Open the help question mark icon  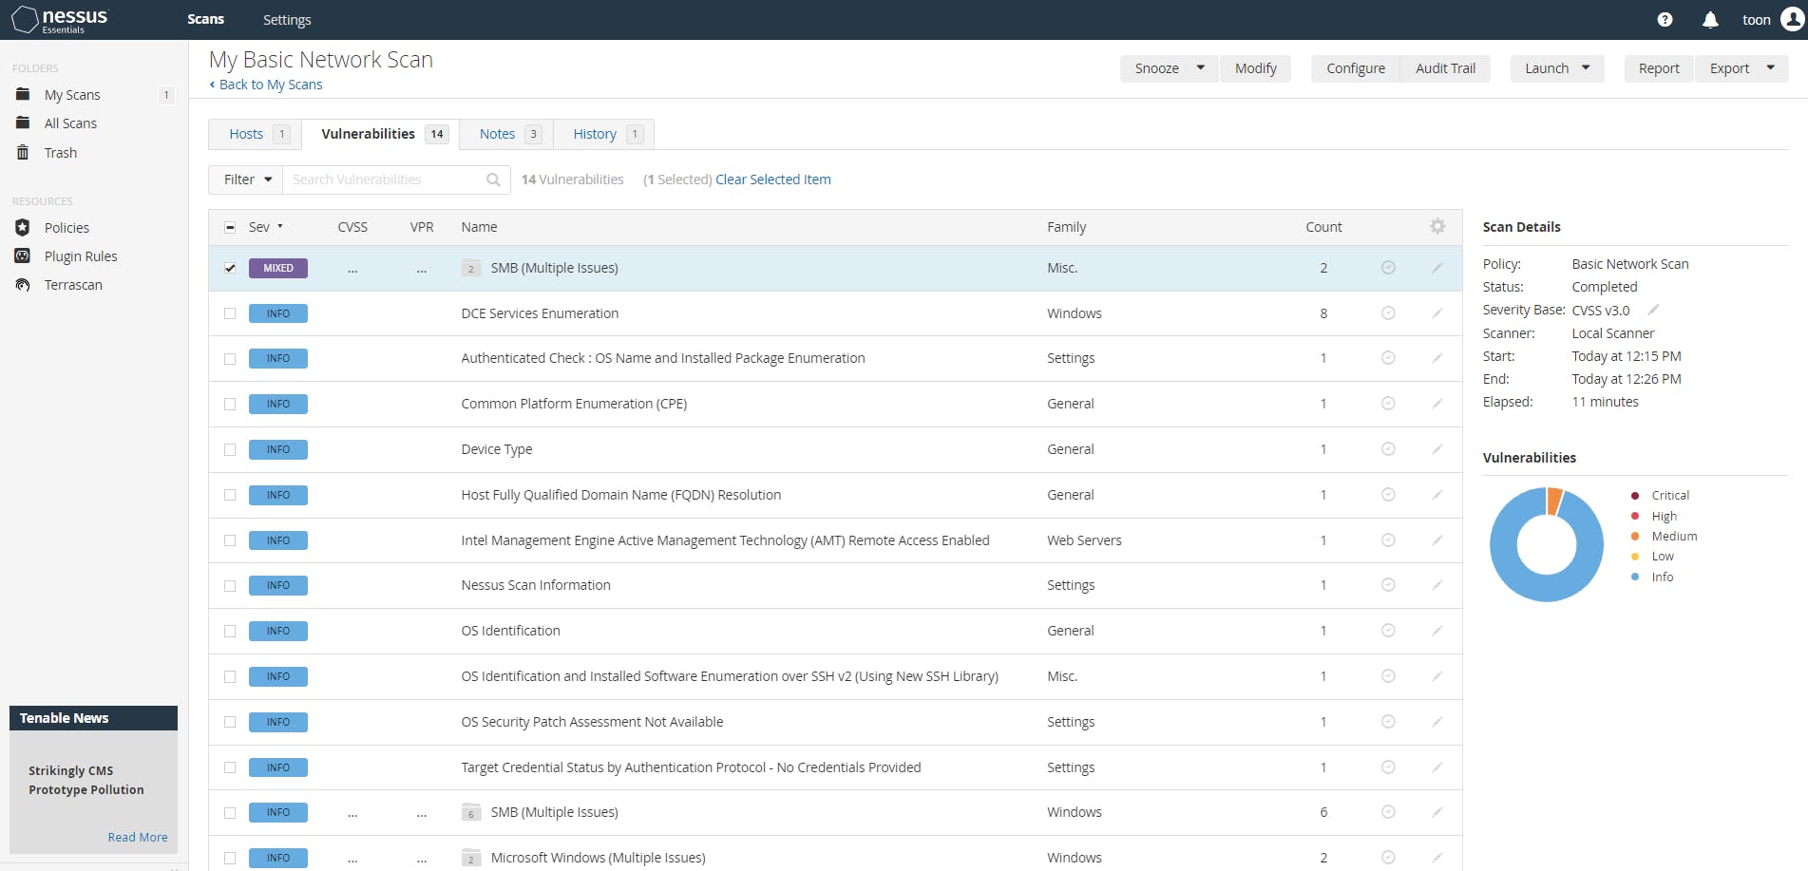click(1665, 20)
